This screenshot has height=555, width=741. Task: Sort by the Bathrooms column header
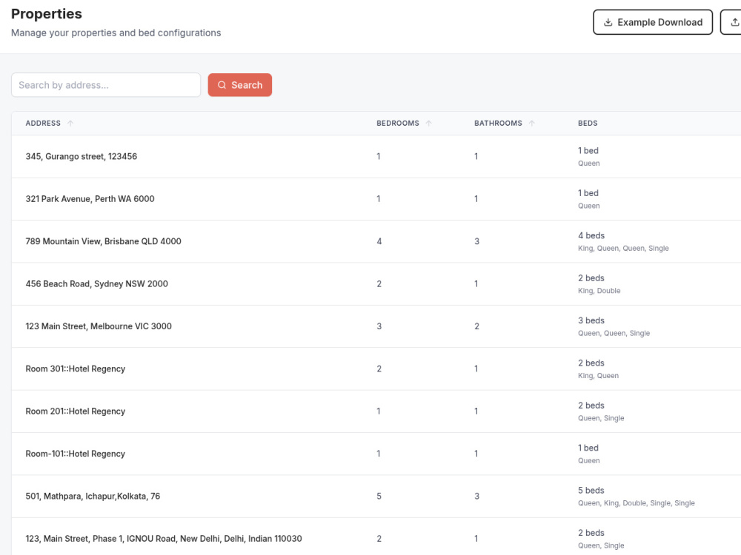(x=498, y=123)
